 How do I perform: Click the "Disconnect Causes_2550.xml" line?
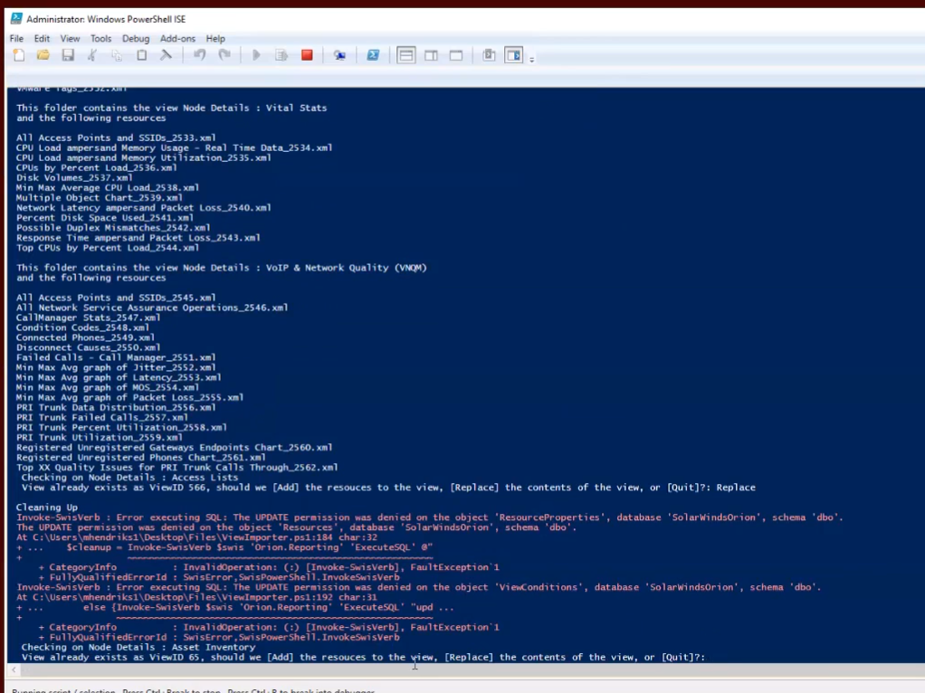pos(88,347)
